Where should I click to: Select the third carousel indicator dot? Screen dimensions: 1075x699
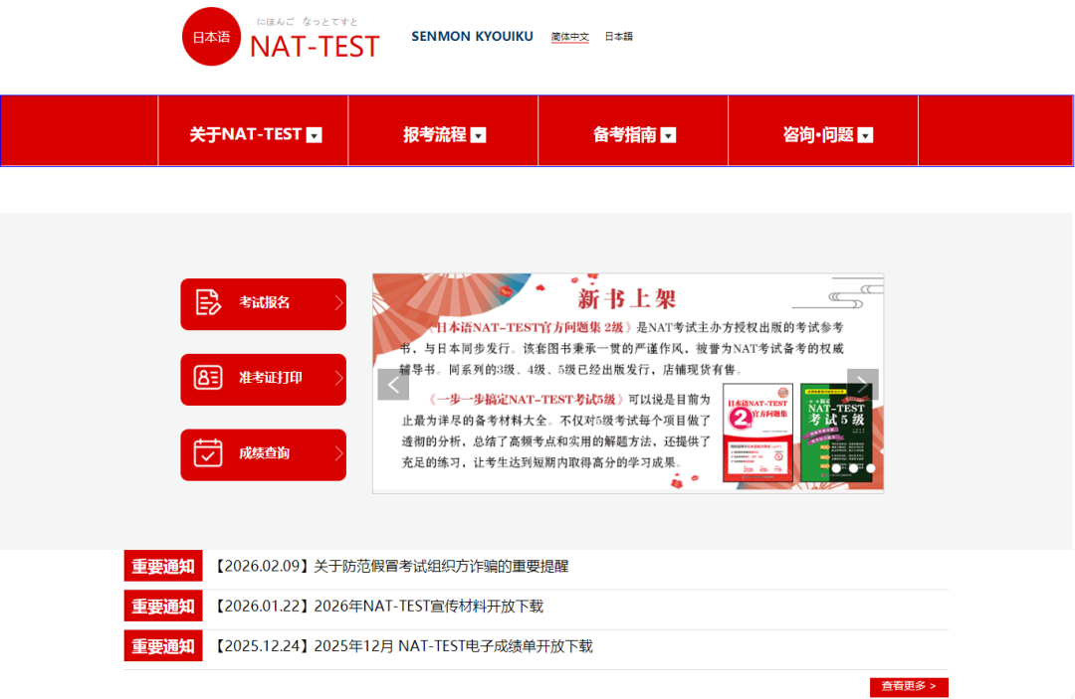pyautogui.click(x=870, y=468)
